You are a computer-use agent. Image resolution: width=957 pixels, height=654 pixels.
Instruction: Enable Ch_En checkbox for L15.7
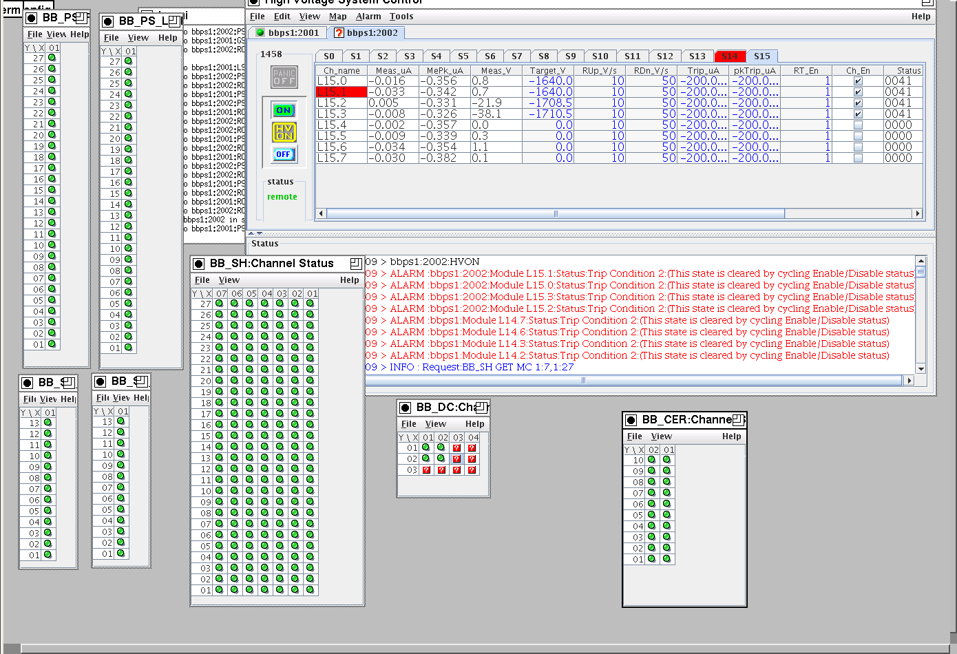click(x=858, y=158)
